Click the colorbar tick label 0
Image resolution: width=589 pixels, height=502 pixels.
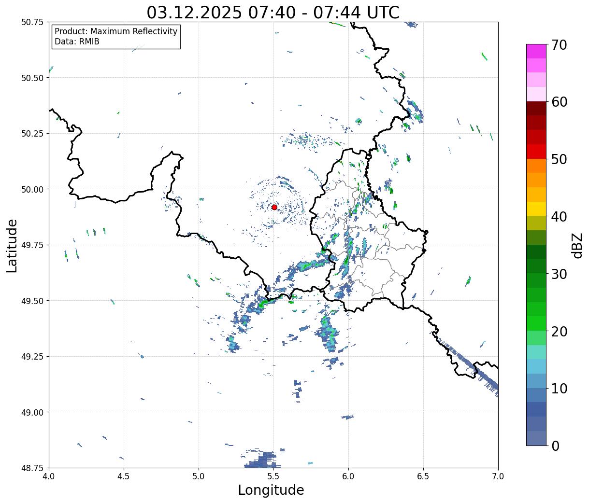(x=555, y=446)
